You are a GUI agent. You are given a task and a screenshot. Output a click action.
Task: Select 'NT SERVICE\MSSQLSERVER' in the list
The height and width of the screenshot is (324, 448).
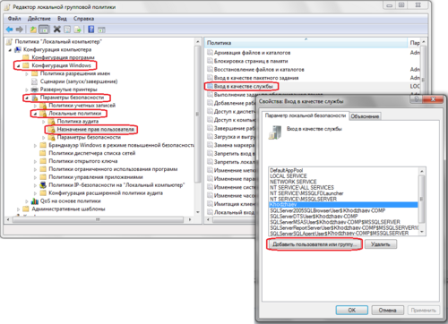pos(303,199)
